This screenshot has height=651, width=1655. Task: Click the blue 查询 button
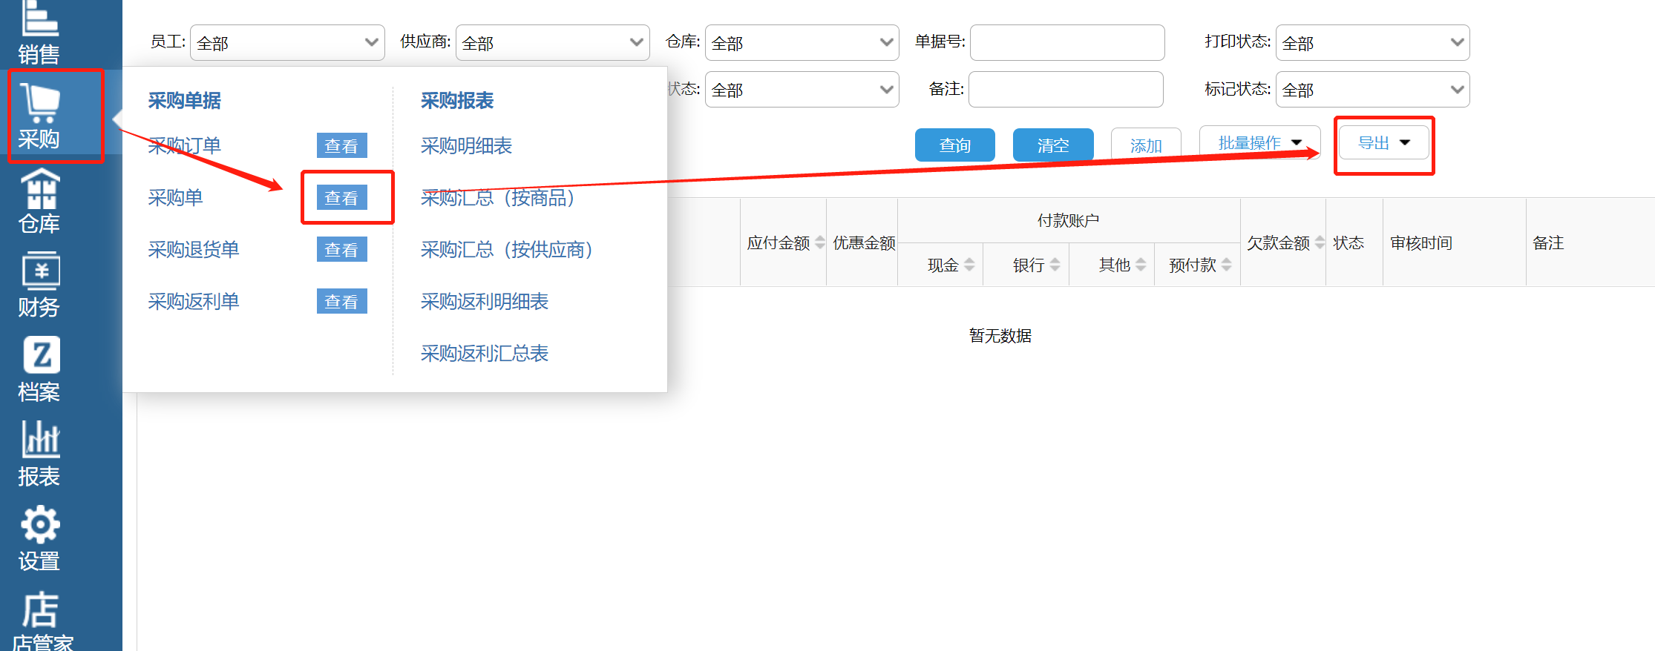pos(954,145)
